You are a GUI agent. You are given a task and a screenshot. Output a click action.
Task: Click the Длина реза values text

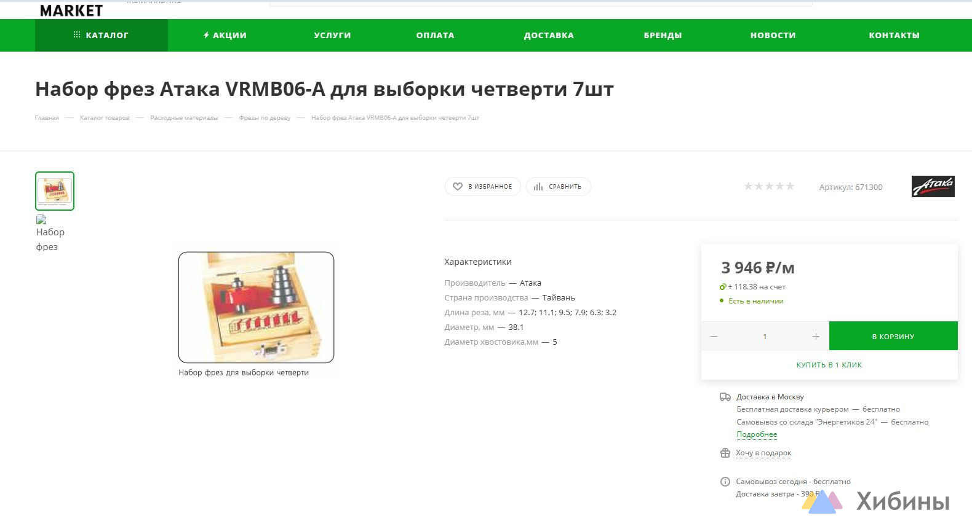click(x=567, y=313)
